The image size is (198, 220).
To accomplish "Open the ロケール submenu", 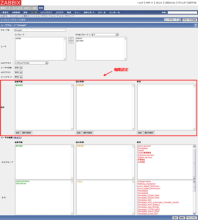I will [102, 13].
